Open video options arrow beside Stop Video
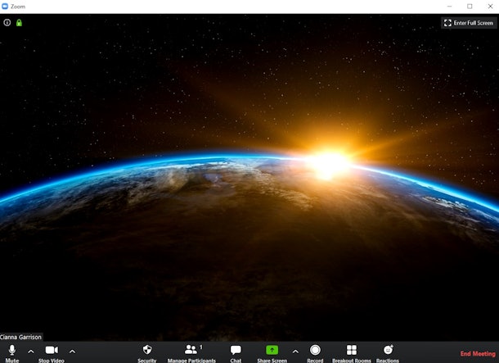The width and height of the screenshot is (499, 363). click(72, 352)
